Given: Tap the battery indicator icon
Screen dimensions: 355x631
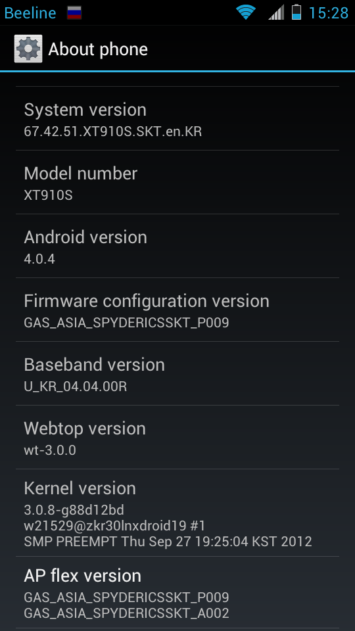Looking at the screenshot, I should 296,12.
